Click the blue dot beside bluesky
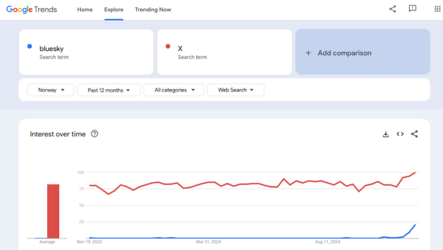The width and height of the screenshot is (443, 250). 30,46
